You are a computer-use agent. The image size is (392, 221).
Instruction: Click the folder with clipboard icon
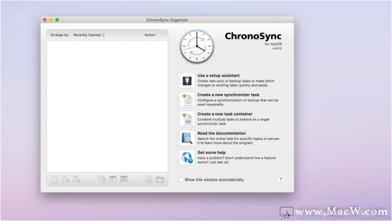click(x=102, y=179)
